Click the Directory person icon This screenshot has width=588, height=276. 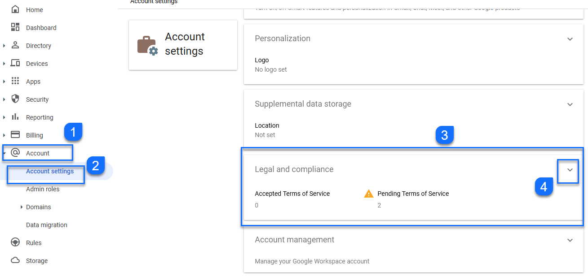pos(15,45)
